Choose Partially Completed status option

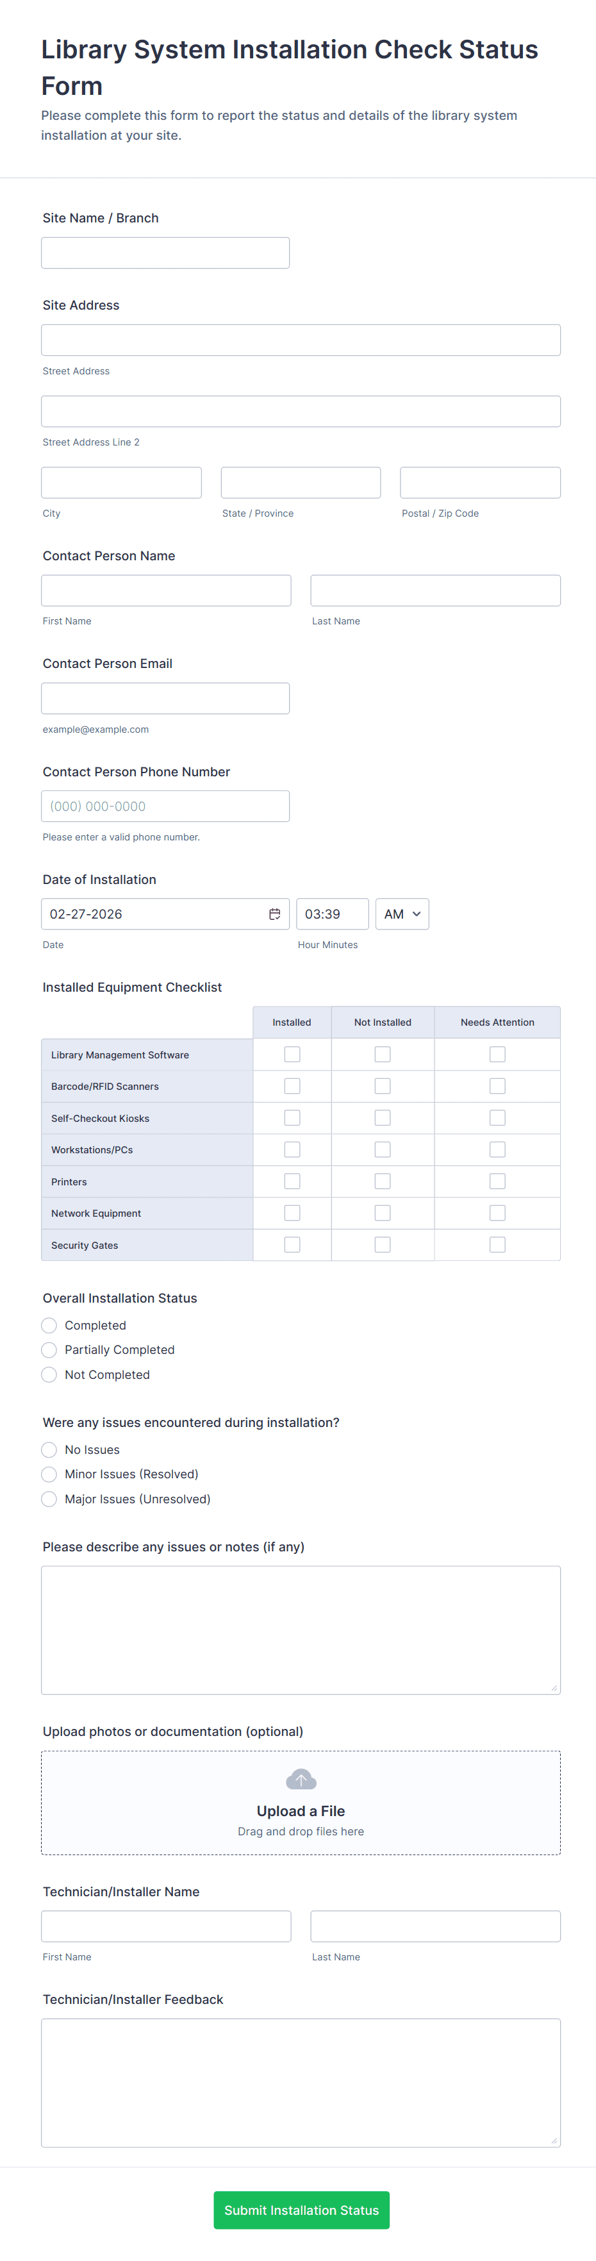click(x=49, y=1350)
